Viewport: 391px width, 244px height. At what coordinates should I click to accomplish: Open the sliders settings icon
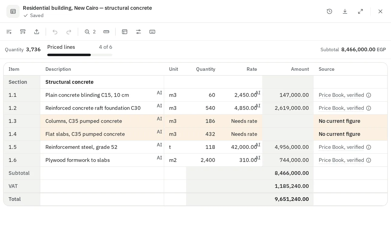point(138,32)
